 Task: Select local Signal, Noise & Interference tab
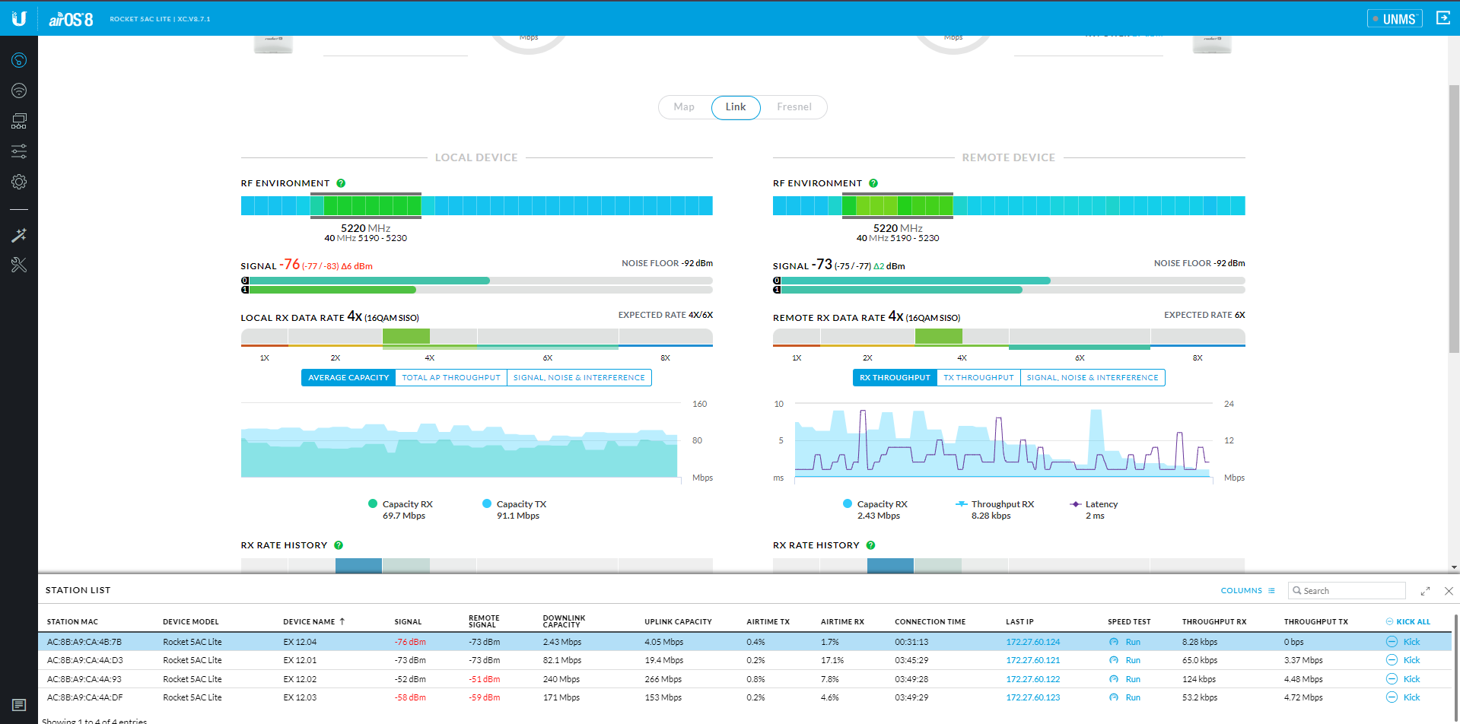click(579, 377)
